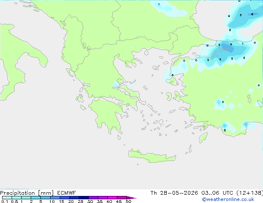Viewport: 263px width, 203px height.
Task: Click the '6' precipitation value on the map
Action: [252, 15]
